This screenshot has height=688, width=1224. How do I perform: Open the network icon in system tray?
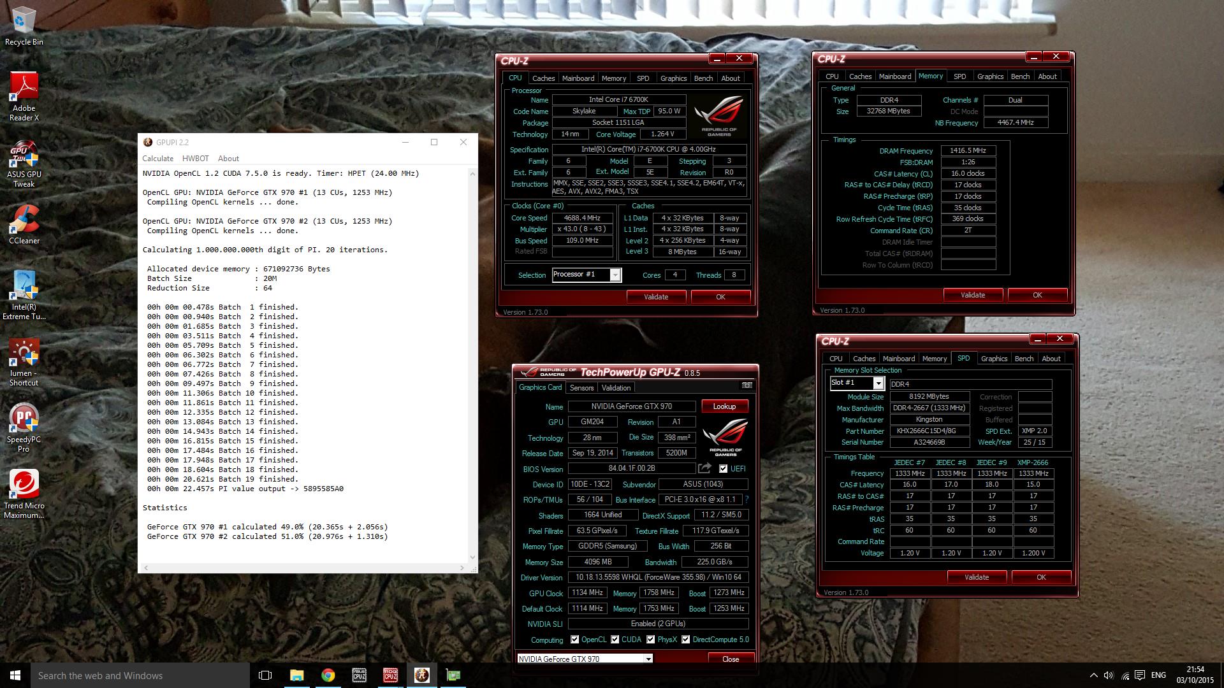pos(1125,675)
